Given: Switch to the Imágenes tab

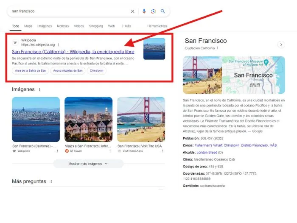Looking at the screenshot, I should (x=45, y=26).
